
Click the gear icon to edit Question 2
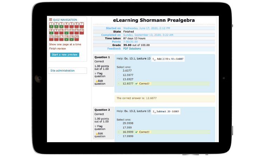[96, 134]
